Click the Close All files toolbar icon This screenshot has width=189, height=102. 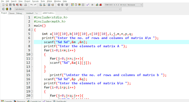21,5
